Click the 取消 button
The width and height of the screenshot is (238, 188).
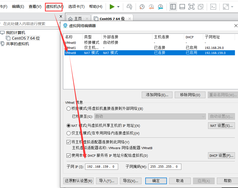pyautogui.click(x=180, y=181)
